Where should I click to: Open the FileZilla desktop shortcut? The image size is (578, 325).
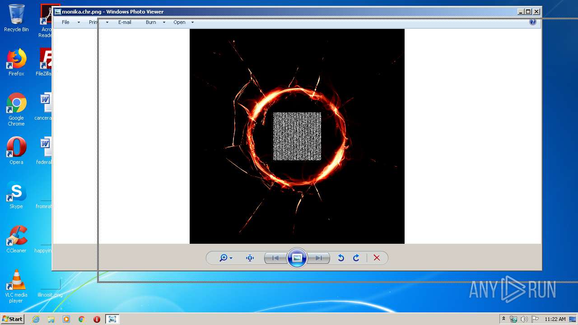[45, 62]
